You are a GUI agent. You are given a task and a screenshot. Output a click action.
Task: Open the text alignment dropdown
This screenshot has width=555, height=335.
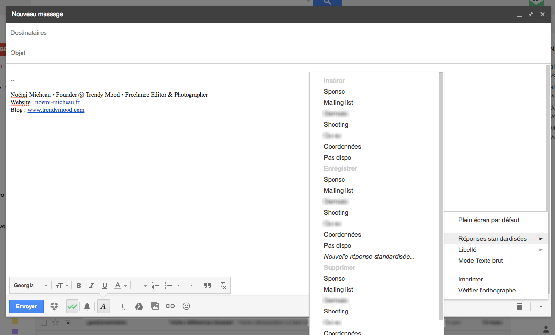coord(140,286)
